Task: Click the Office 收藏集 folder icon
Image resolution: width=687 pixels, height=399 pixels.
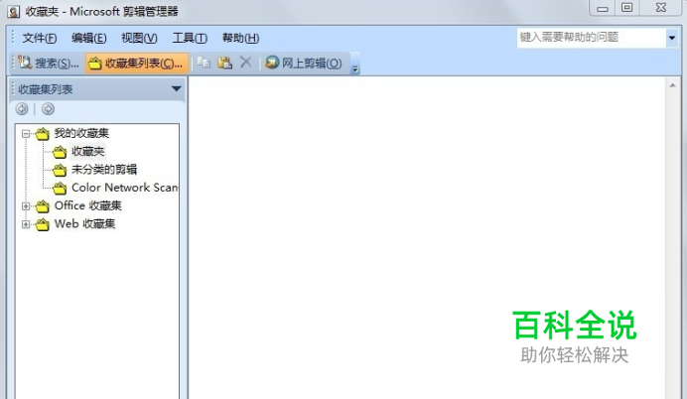Action: click(43, 206)
